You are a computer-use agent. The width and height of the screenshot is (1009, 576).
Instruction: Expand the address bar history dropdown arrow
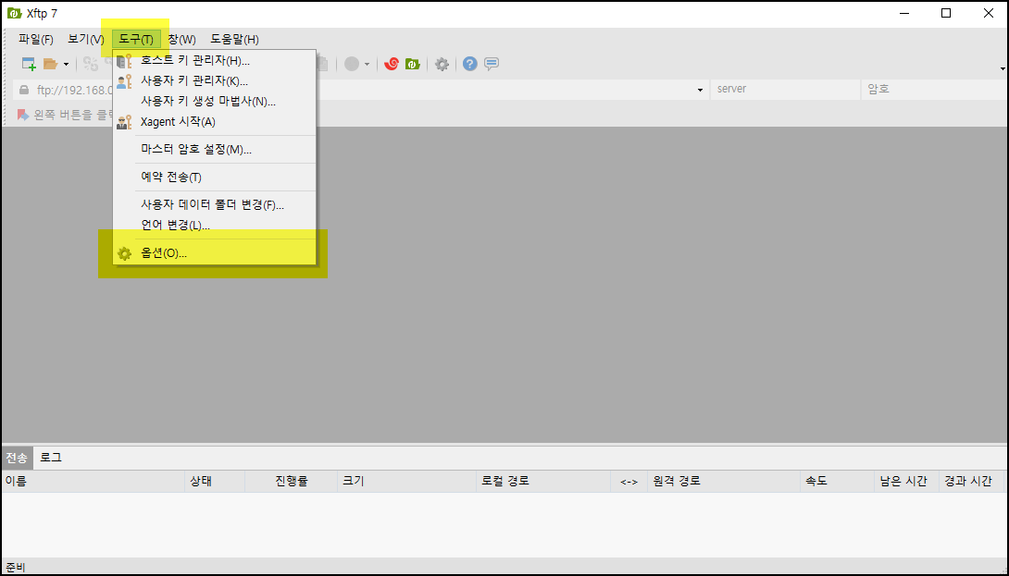click(700, 90)
